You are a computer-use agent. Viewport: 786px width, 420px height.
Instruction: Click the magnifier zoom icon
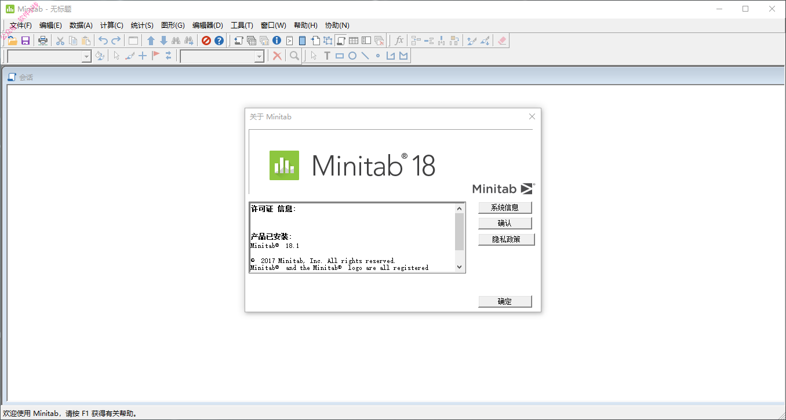click(x=294, y=56)
